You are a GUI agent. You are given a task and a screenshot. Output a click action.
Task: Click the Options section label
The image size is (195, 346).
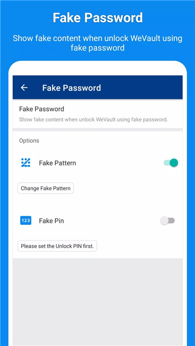(x=29, y=140)
